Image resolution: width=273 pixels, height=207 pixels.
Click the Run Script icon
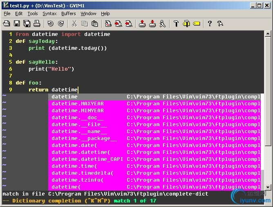pyautogui.click(x=162, y=24)
